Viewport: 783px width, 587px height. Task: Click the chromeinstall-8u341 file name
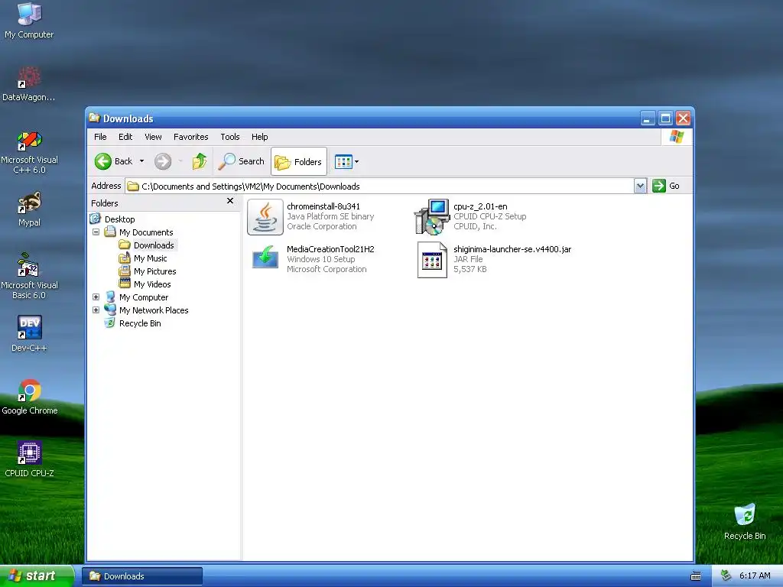pyautogui.click(x=323, y=206)
